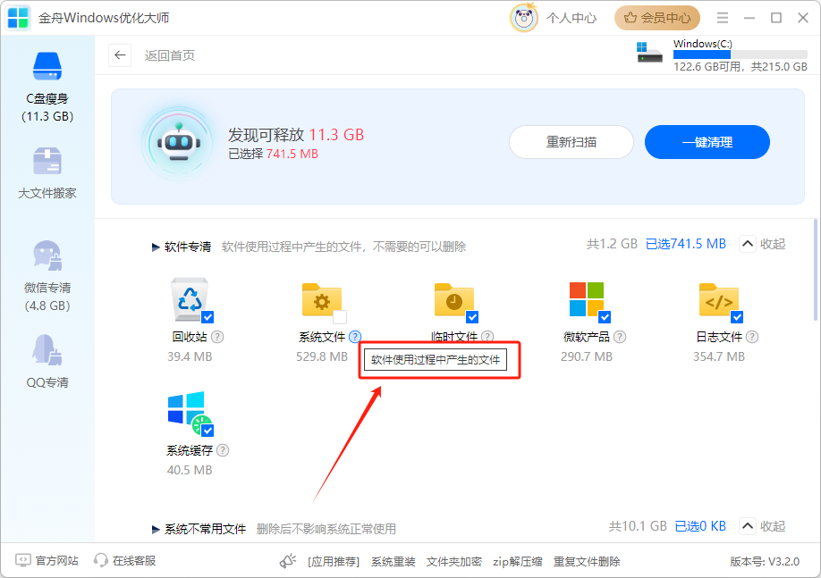821x578 pixels.
Task: Click the 已选741.5 MB link
Action: [x=685, y=244]
